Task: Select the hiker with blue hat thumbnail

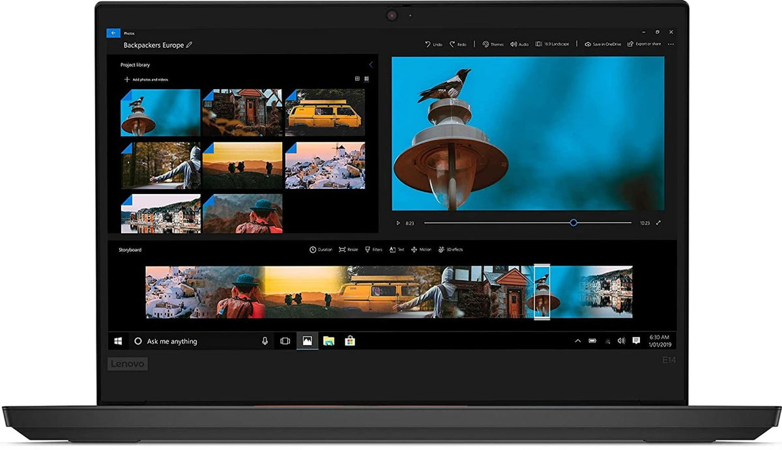Action: (242, 214)
